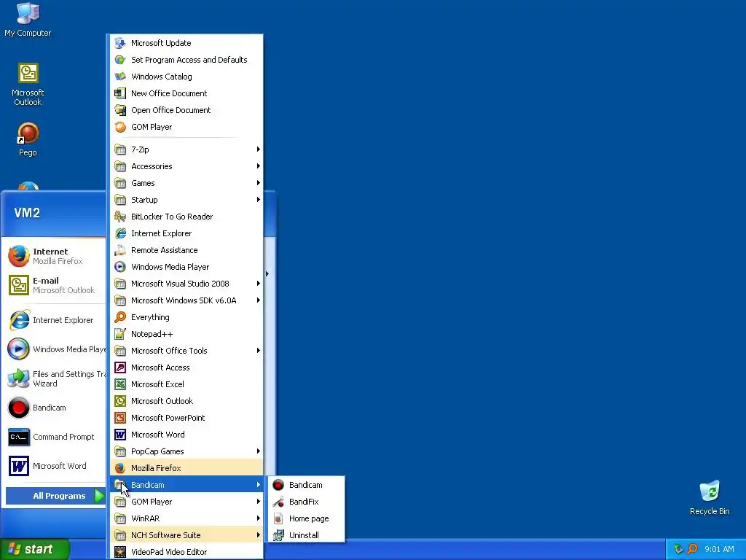
Task: Click the VideoPad Video Editor icon
Action: [x=120, y=552]
